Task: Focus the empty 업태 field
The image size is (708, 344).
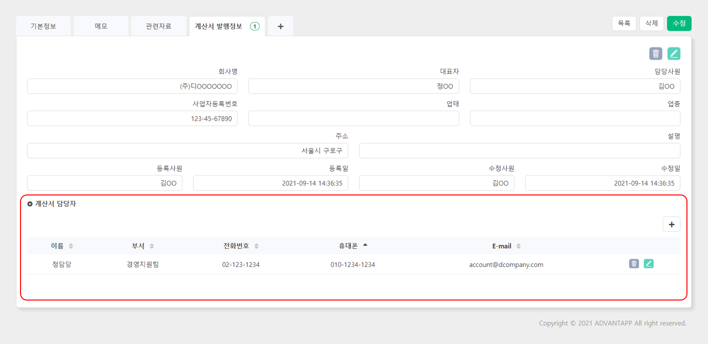Action: pyautogui.click(x=354, y=118)
